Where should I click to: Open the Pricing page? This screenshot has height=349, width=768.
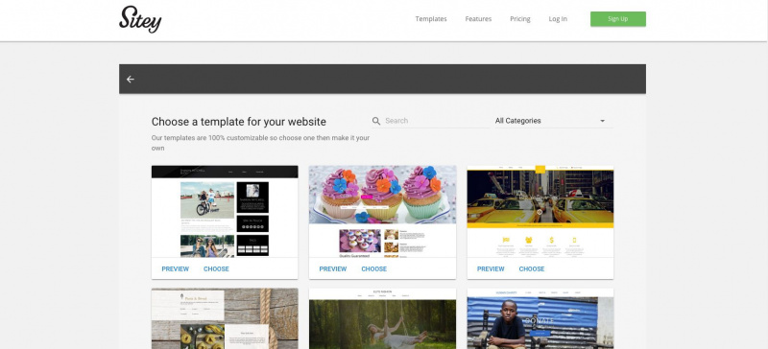520,19
